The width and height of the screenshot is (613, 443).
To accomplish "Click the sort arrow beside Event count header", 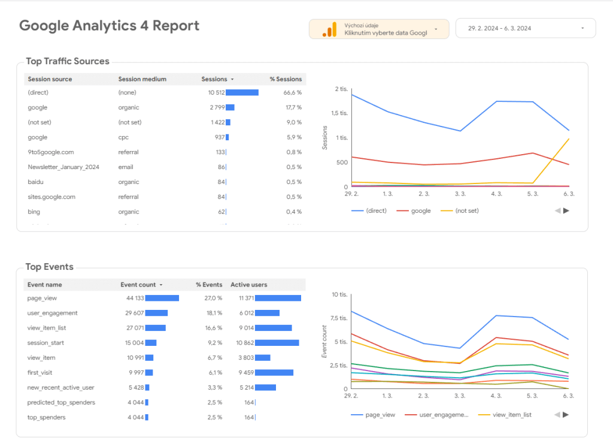I will click(x=160, y=285).
